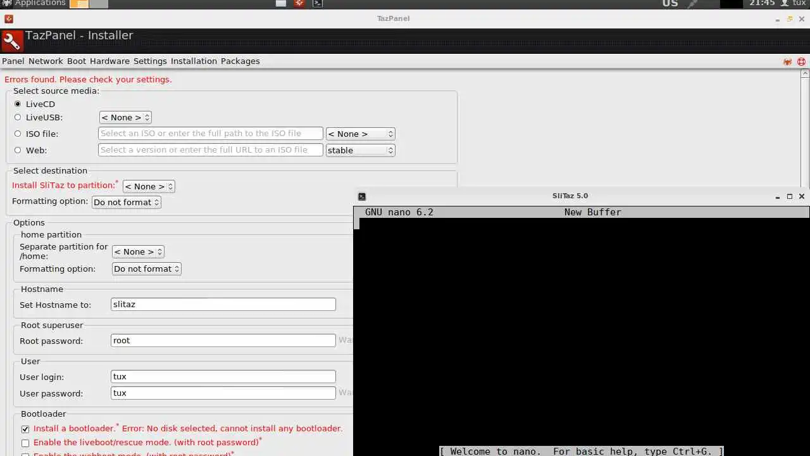Switch to the second gray workspace
Viewport: 810px width, 456px height.
pos(98,4)
